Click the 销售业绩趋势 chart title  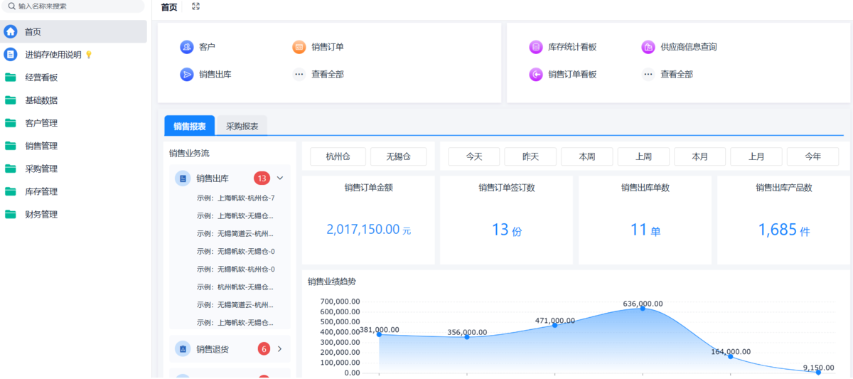(x=332, y=282)
